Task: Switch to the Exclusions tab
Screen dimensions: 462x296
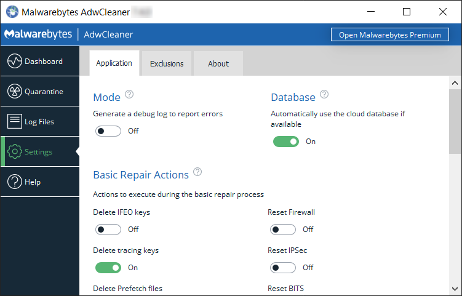Action: [167, 63]
